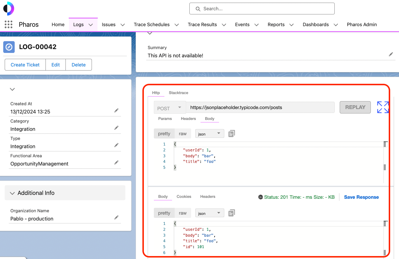
Task: Click the Search input field
Action: (x=262, y=9)
